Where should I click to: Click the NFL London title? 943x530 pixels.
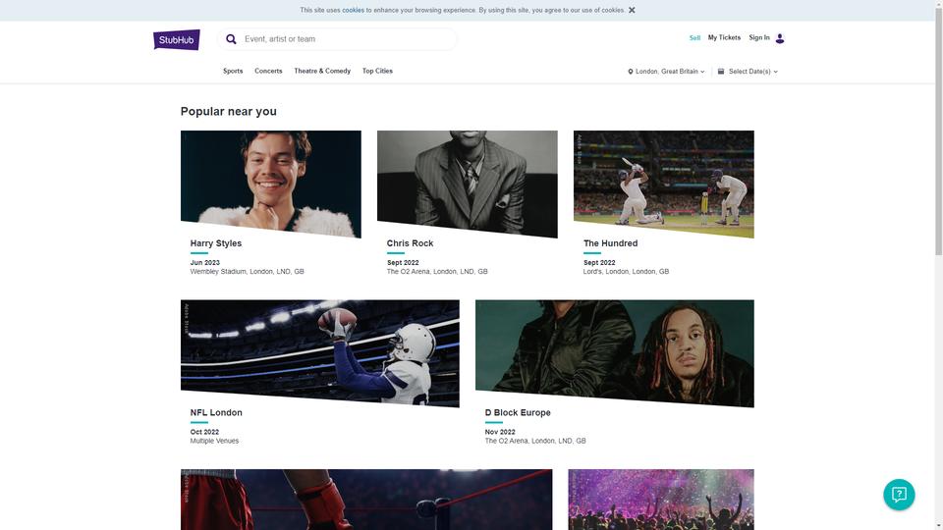tap(216, 413)
